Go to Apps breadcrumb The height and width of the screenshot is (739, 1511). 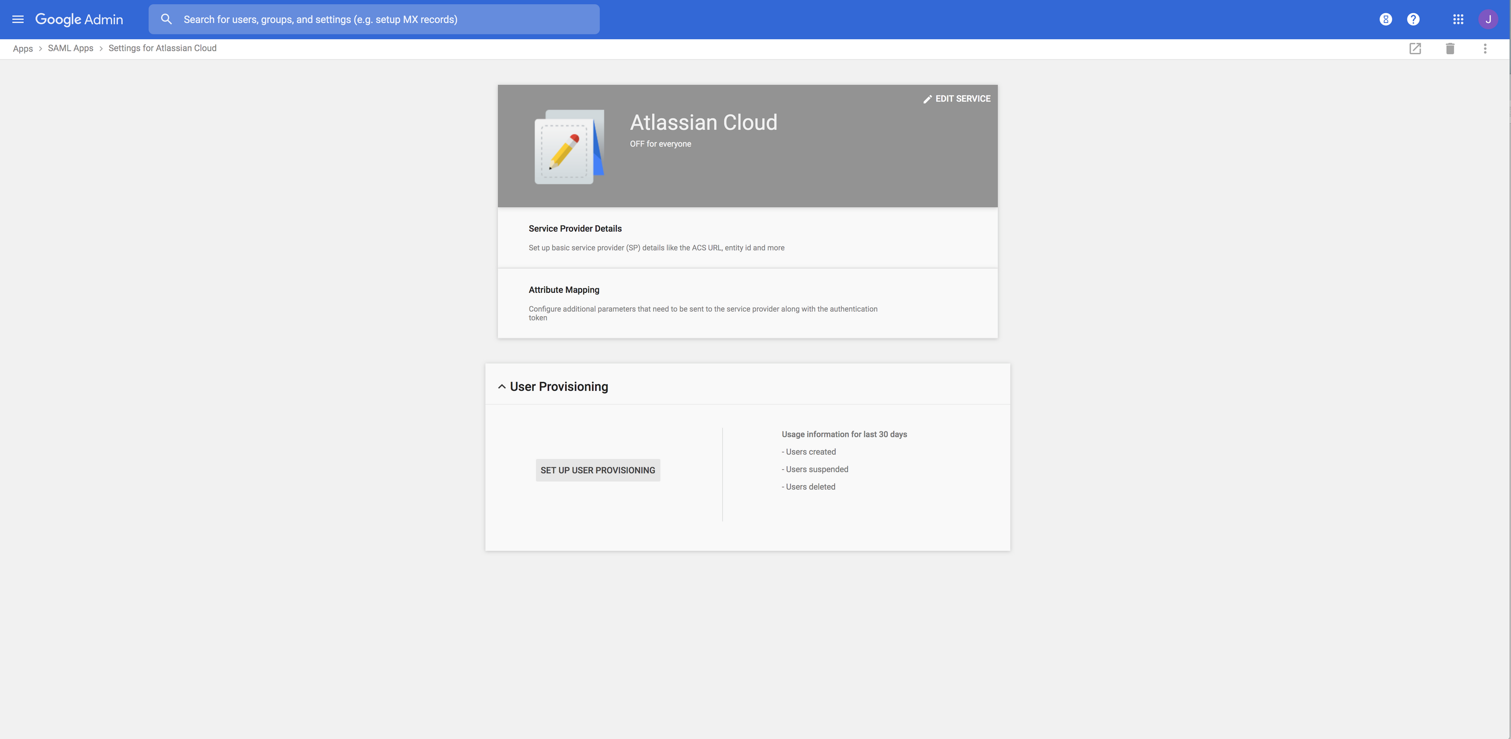pos(23,49)
